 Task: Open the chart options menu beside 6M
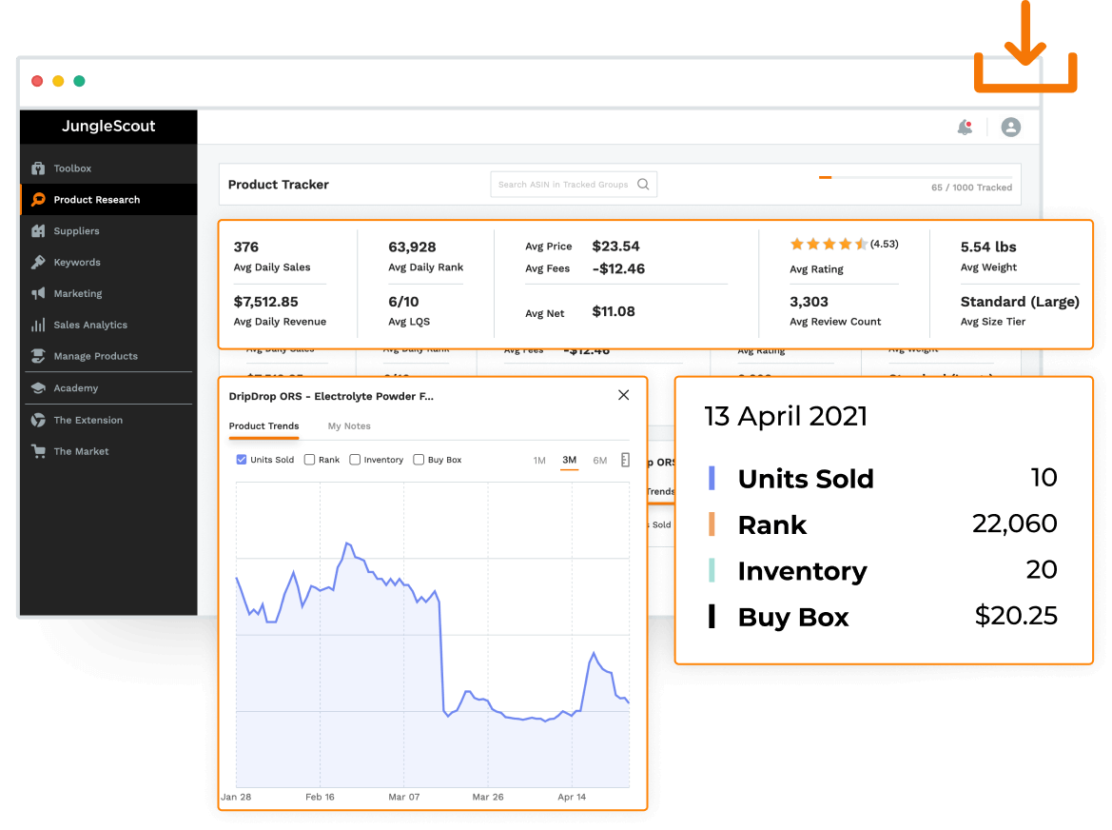coord(625,459)
